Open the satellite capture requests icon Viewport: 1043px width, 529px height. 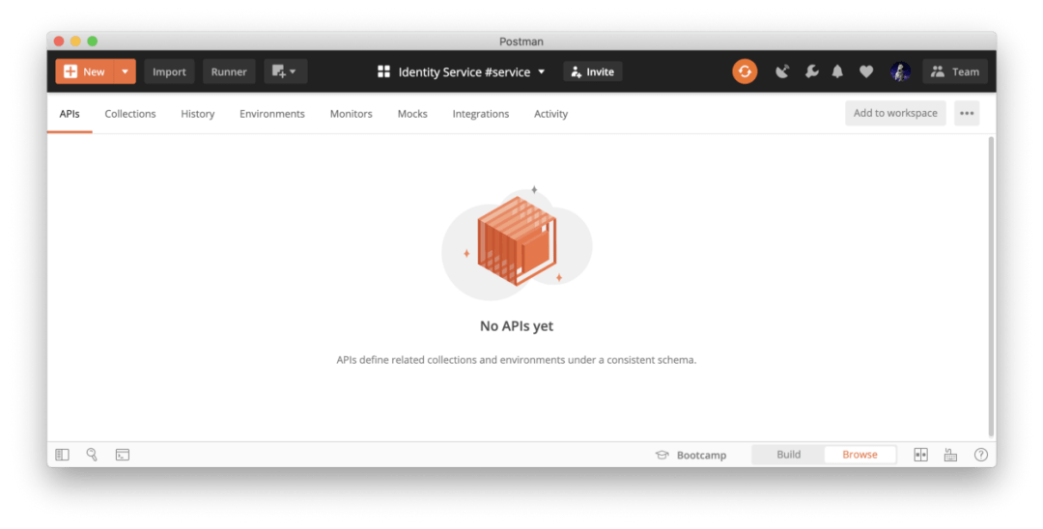[782, 71]
